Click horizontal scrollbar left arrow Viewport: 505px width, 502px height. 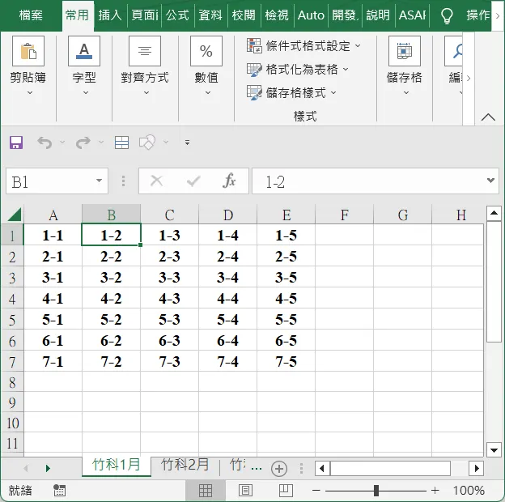322,468
